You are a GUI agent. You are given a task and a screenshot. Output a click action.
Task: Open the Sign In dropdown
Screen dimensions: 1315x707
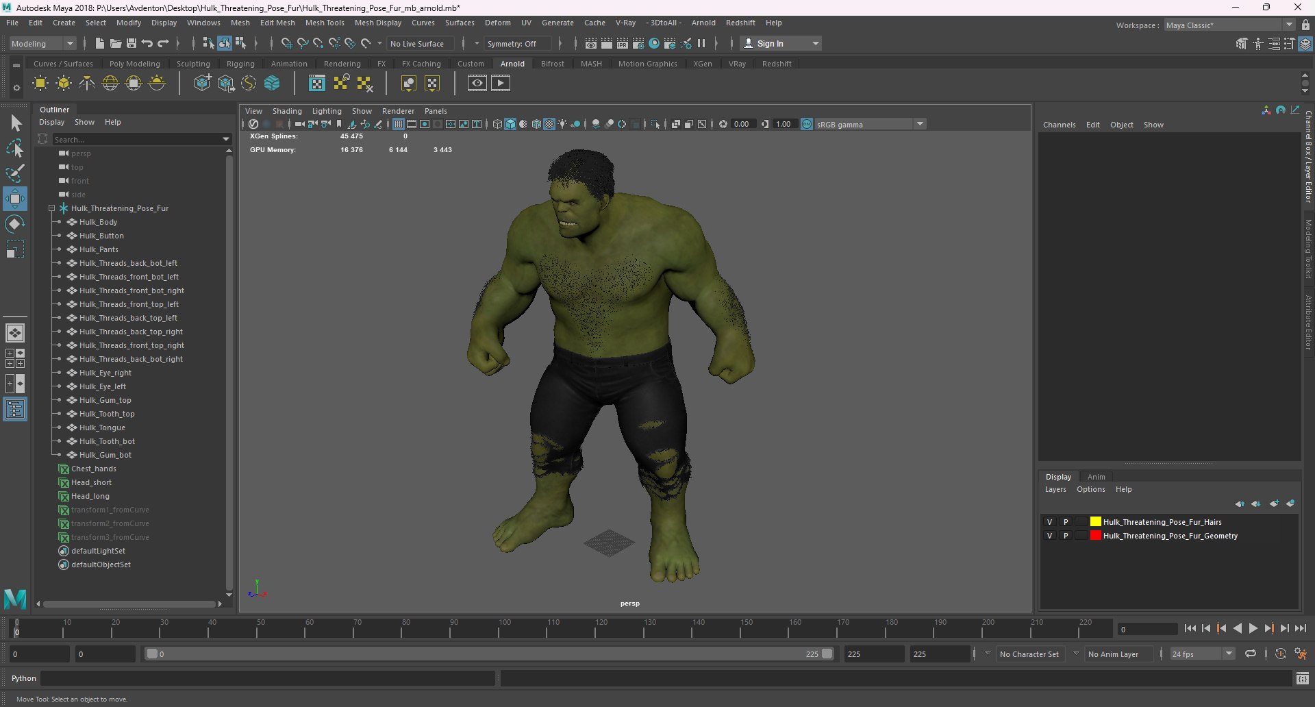pos(781,43)
